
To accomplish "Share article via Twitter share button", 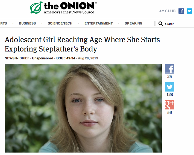I will pyautogui.click(x=169, y=87).
